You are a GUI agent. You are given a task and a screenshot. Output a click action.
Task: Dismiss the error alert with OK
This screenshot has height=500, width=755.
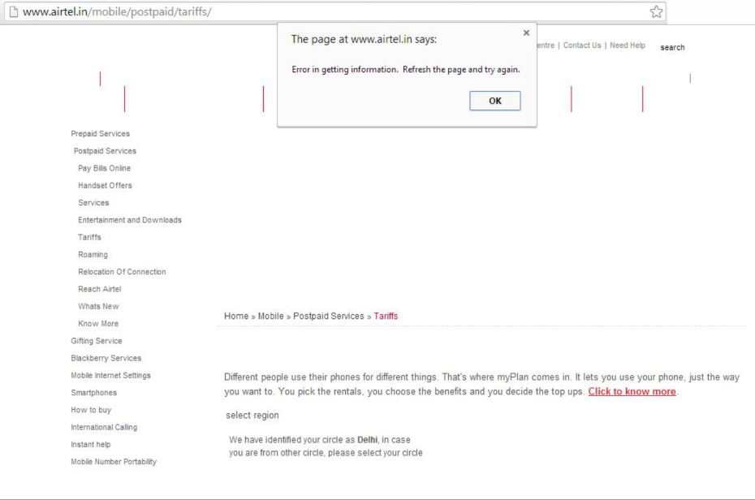[x=495, y=101]
